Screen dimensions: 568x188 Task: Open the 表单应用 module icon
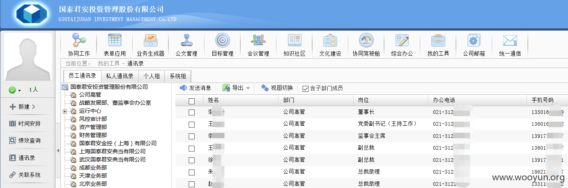(x=115, y=40)
